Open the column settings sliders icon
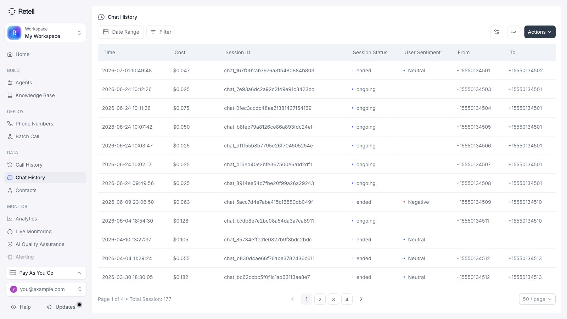 tap(496, 32)
